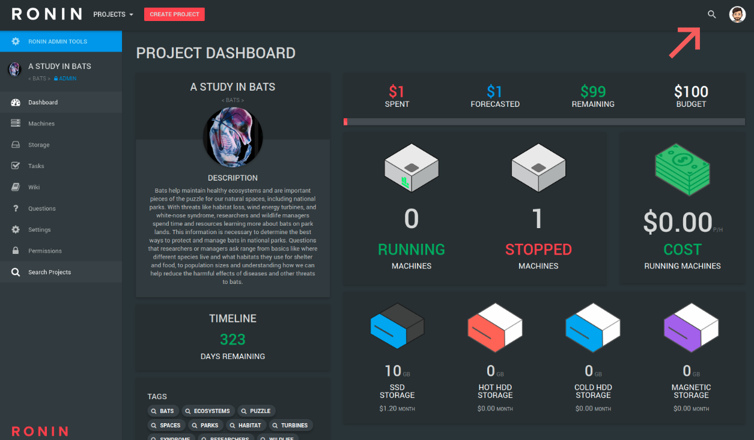The width and height of the screenshot is (754, 440).
Task: Click the CREATE PROJECT button
Action: point(174,14)
